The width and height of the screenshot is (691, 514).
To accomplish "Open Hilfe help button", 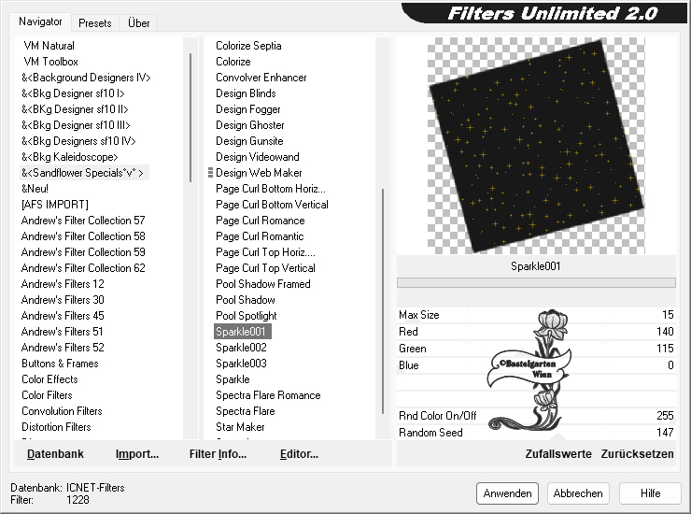I will pos(650,493).
